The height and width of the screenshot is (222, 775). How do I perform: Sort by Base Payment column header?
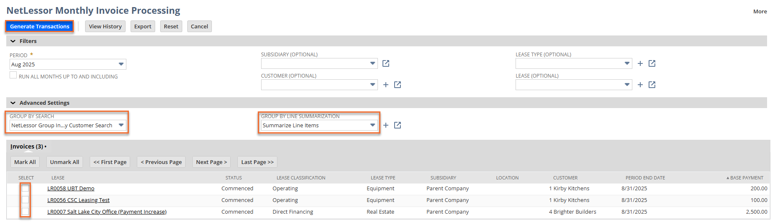coord(747,178)
